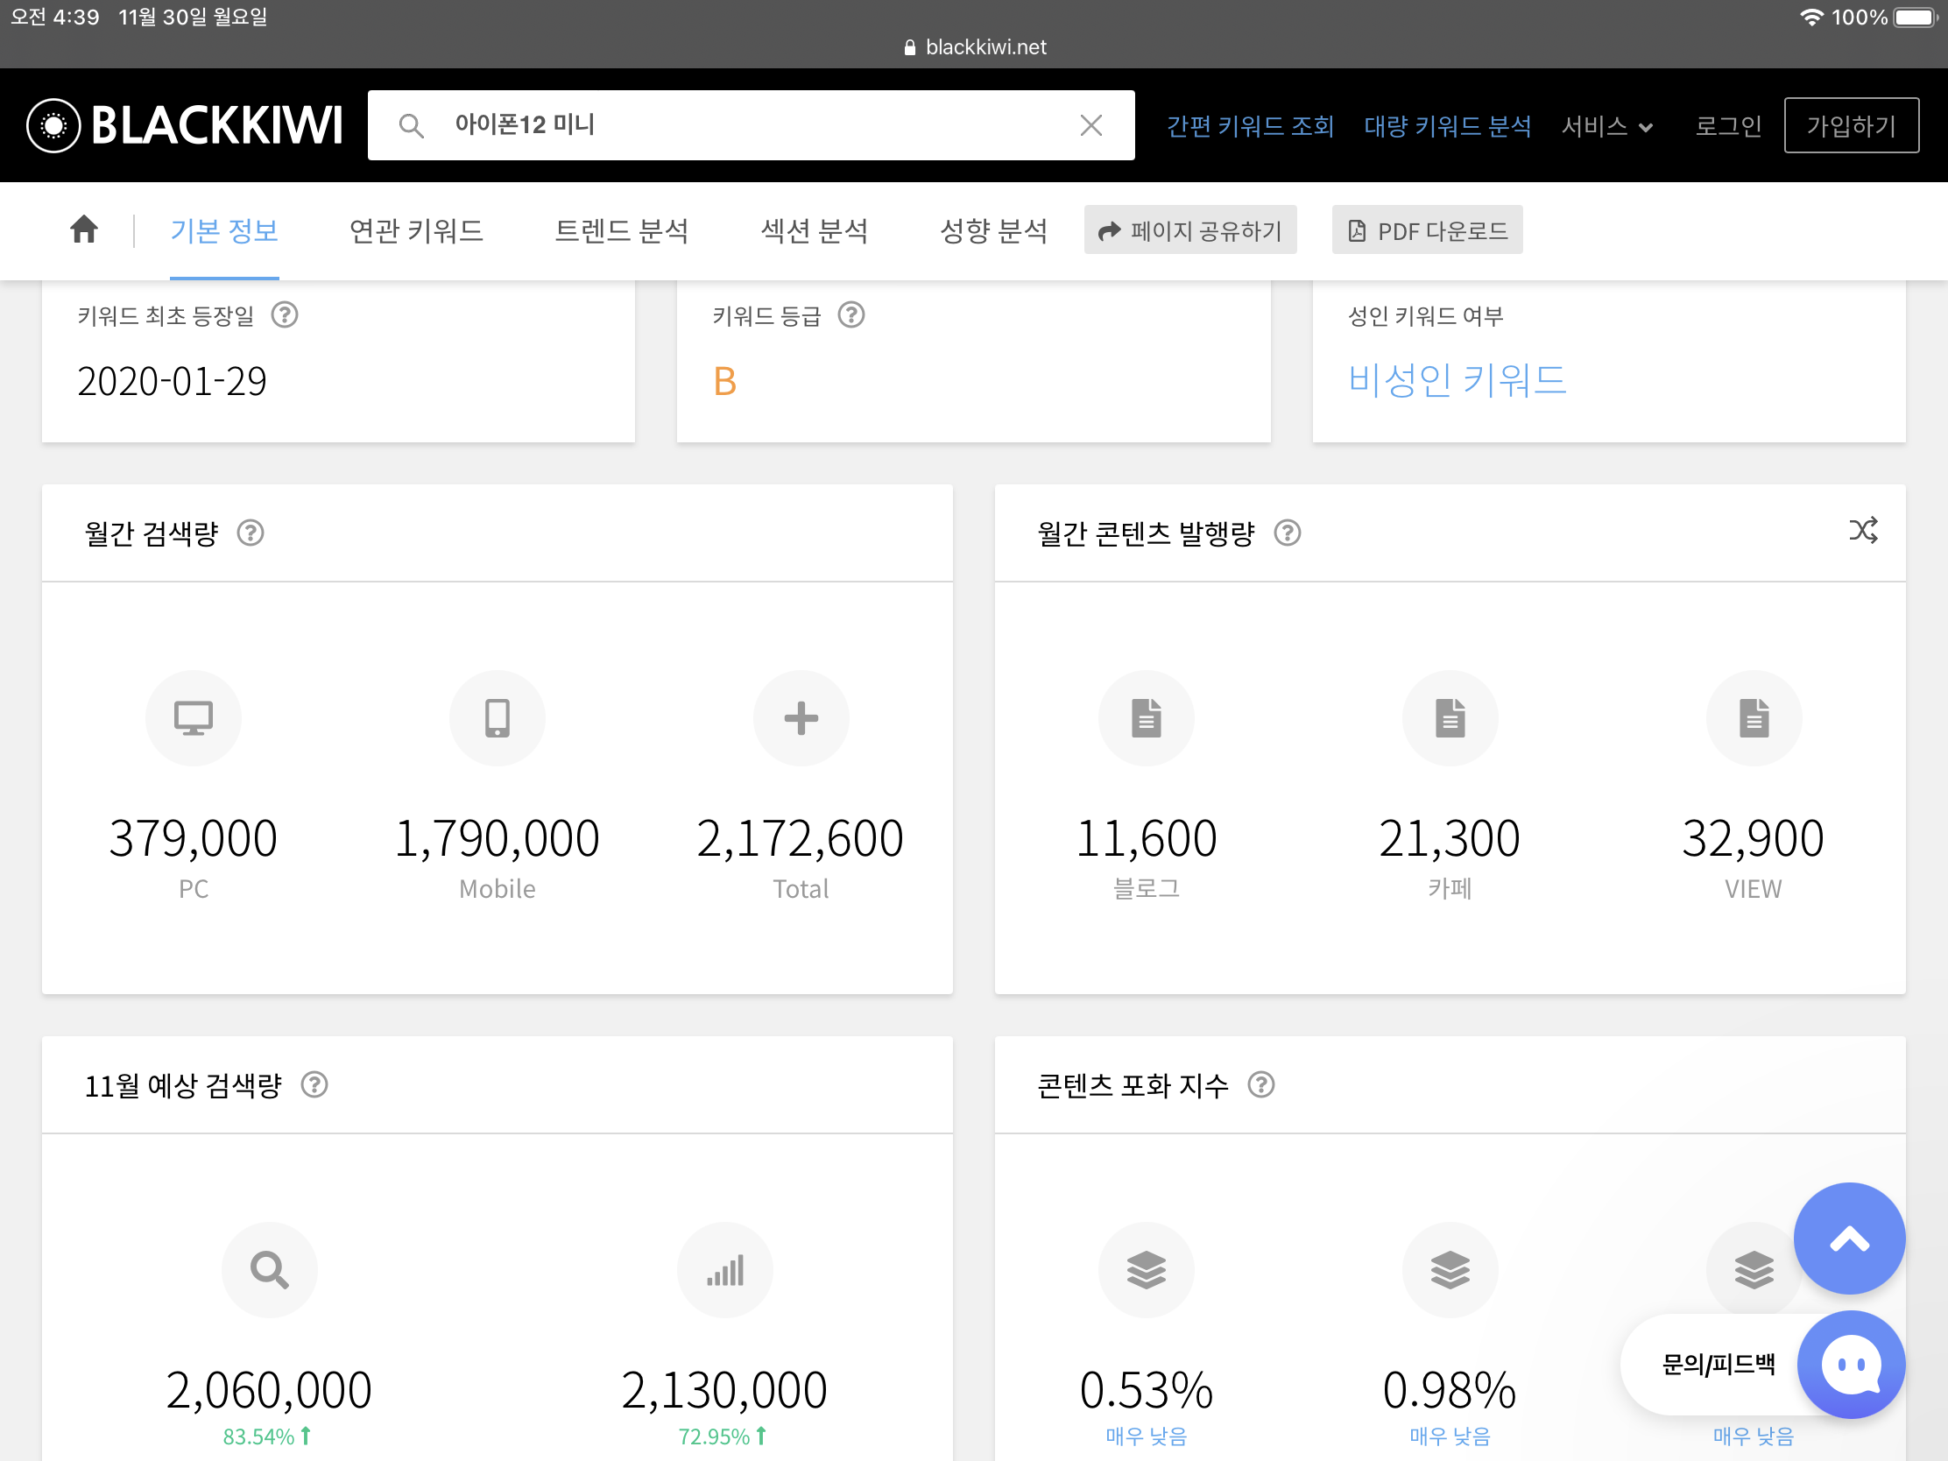The height and width of the screenshot is (1461, 1948).
Task: Click help icon beside 키워드 등급
Action: point(850,314)
